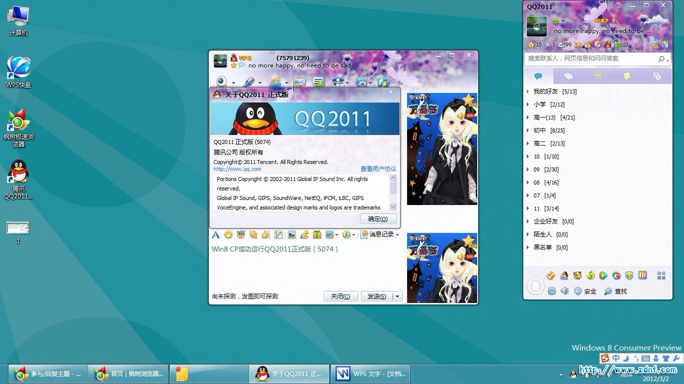Viewport: 684px width, 384px height.
Task: Switch to the groups tab with two bubbles
Action: pyautogui.click(x=568, y=76)
